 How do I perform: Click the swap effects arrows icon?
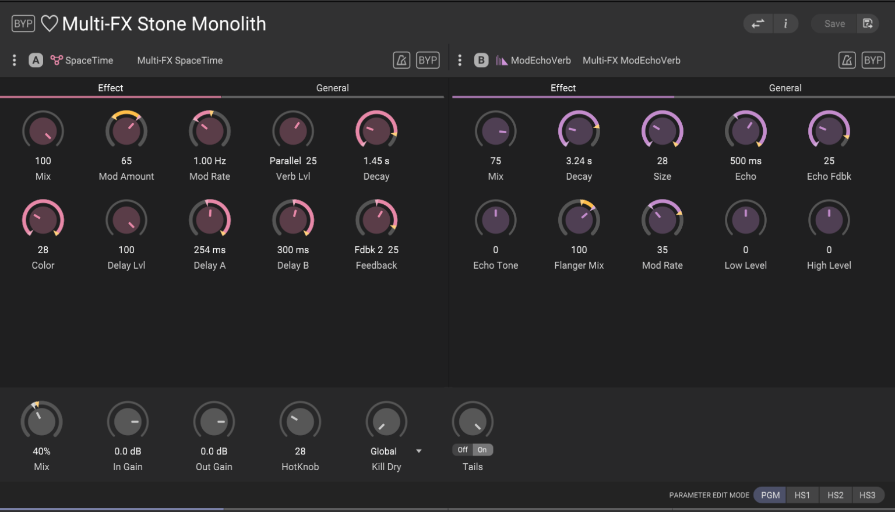click(757, 24)
